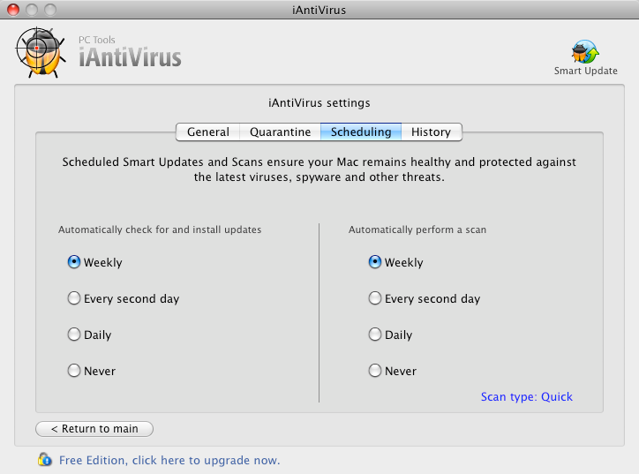Click the upgrade lock icon at bottom
The width and height of the screenshot is (639, 474).
(45, 459)
